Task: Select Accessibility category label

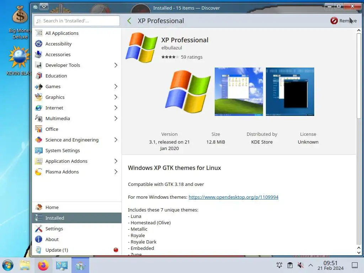Action: pos(59,44)
